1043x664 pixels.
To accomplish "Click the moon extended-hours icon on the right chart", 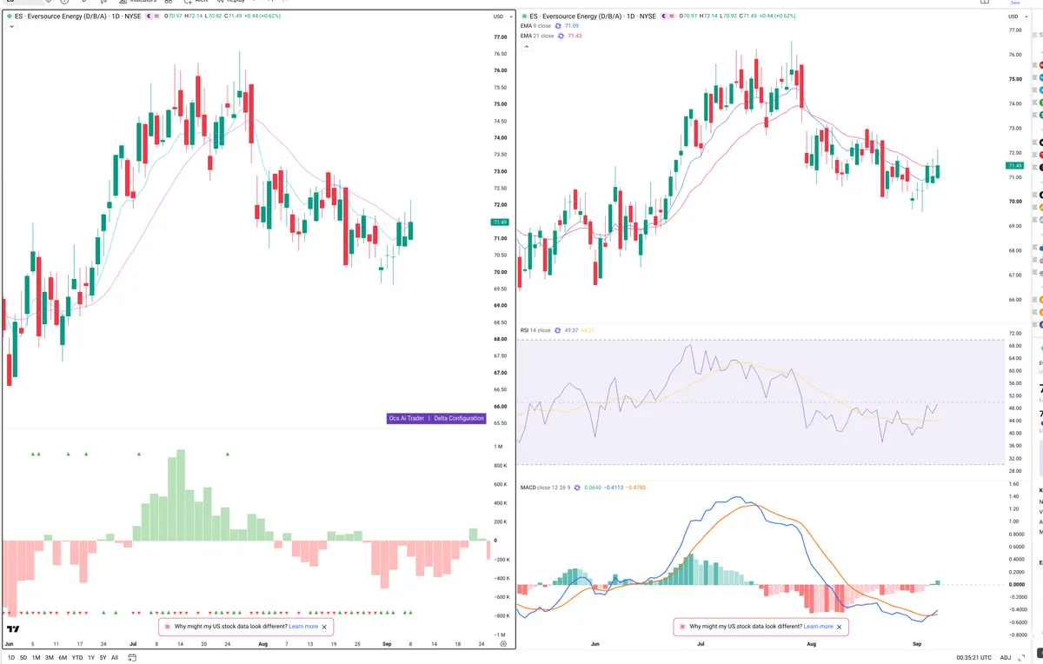I will pos(663,17).
